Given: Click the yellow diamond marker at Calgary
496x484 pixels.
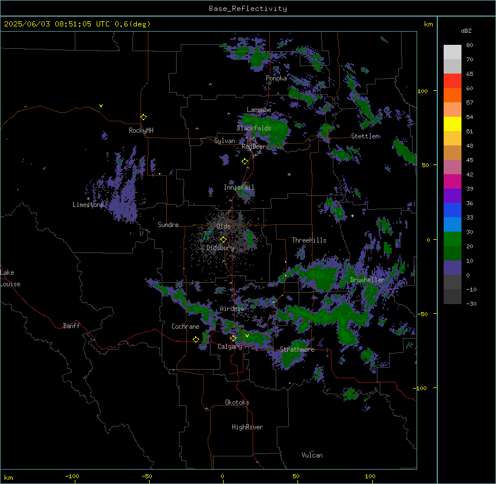Looking at the screenshot, I should (233, 339).
